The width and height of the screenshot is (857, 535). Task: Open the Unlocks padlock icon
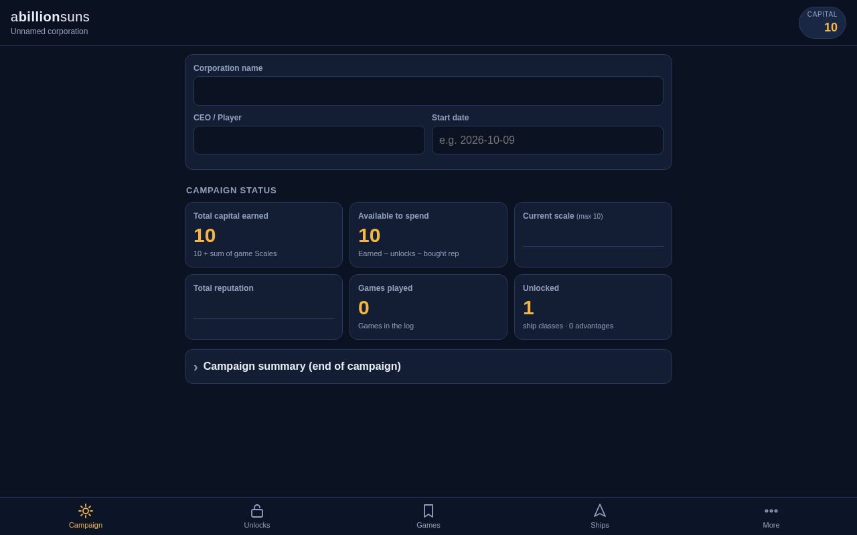(257, 511)
